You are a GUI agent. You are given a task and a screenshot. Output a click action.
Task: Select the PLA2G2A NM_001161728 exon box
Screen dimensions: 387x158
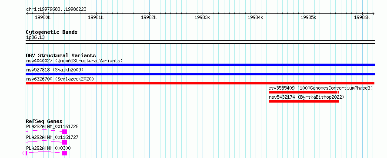65,132
